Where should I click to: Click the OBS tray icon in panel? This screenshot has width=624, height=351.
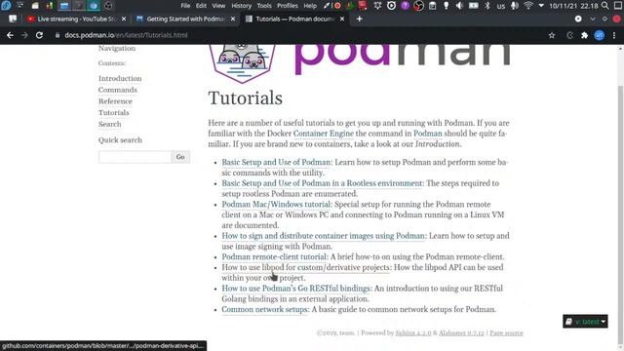coord(418,6)
